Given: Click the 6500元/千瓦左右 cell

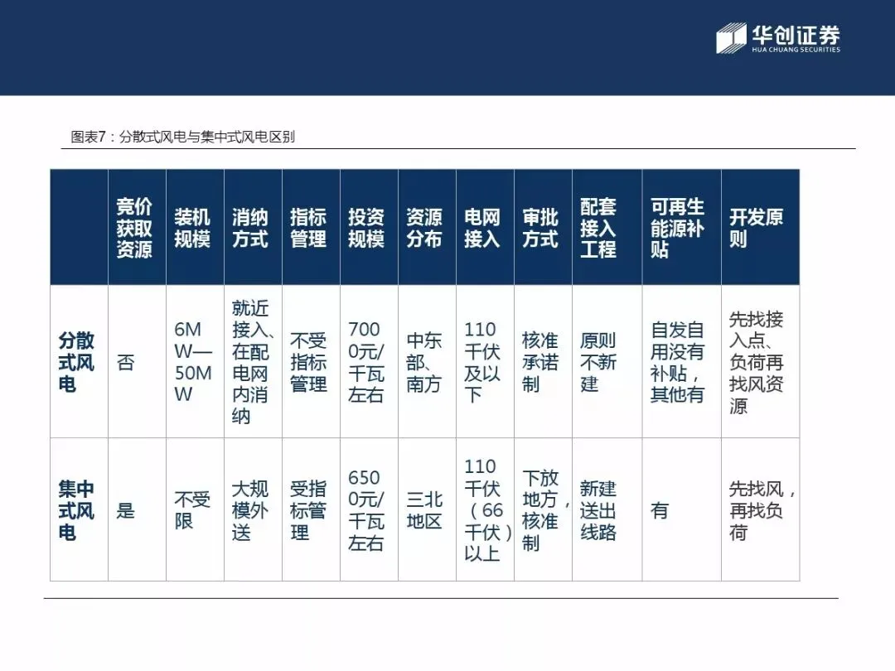Looking at the screenshot, I should [x=370, y=510].
